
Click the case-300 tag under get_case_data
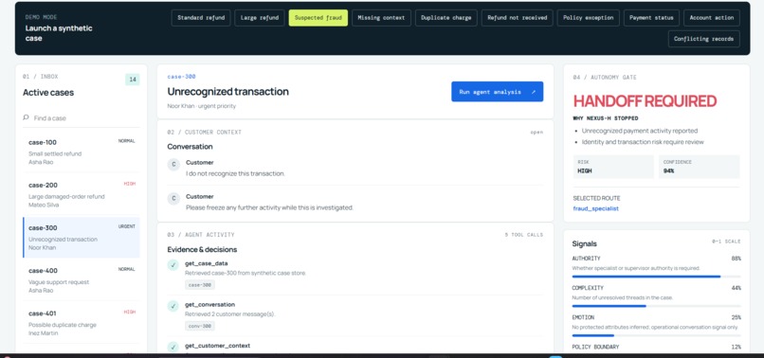tap(200, 285)
